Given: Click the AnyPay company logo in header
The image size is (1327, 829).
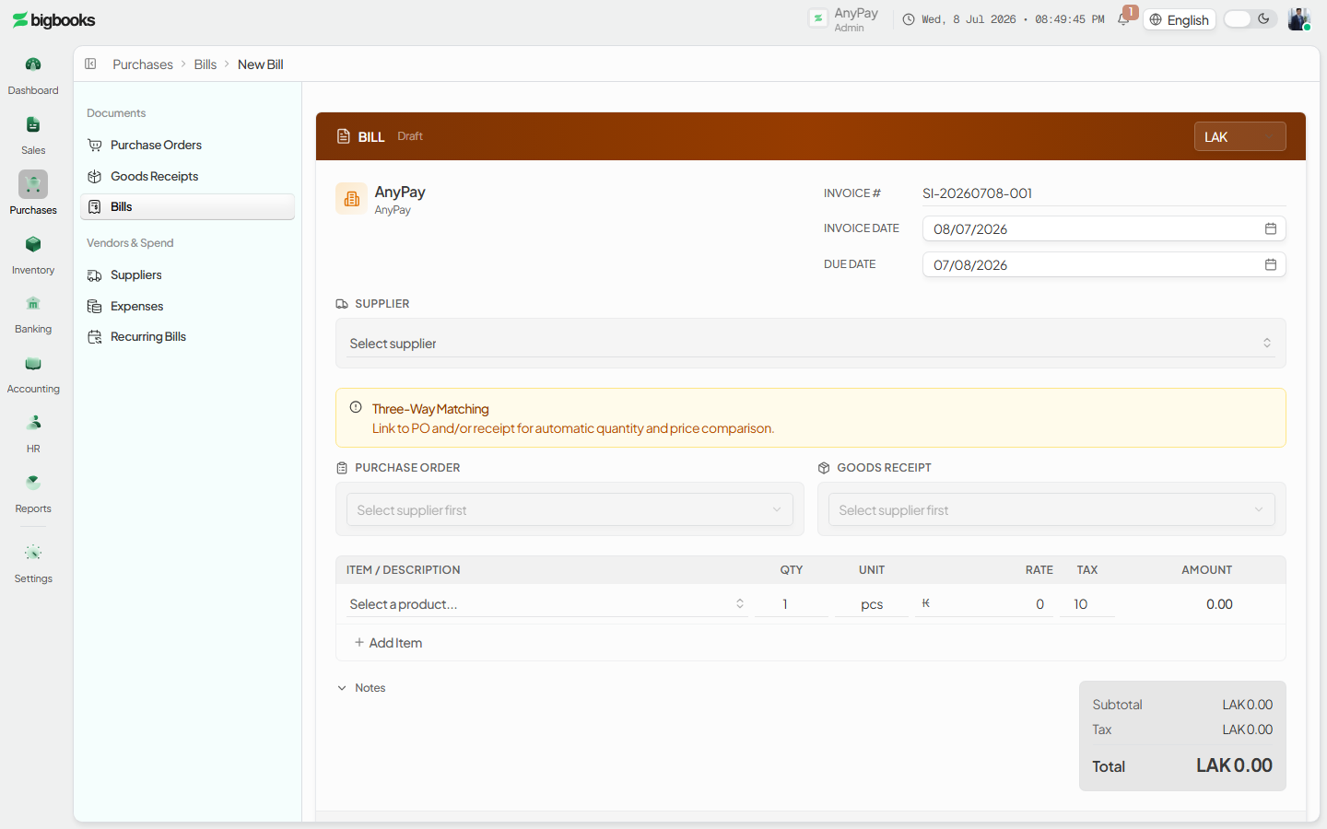Looking at the screenshot, I should (x=817, y=18).
